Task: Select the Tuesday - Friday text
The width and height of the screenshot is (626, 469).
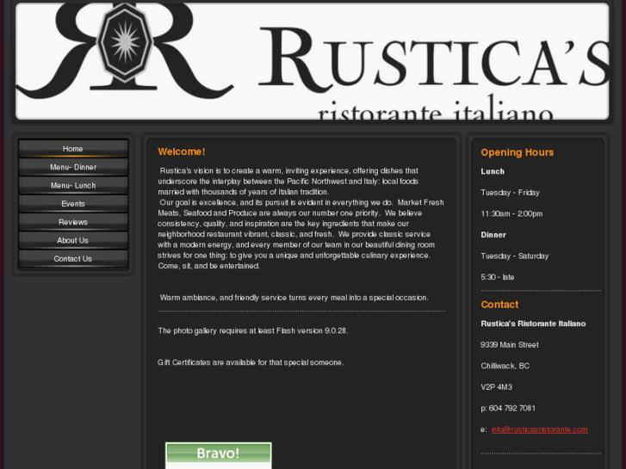Action: [x=511, y=193]
